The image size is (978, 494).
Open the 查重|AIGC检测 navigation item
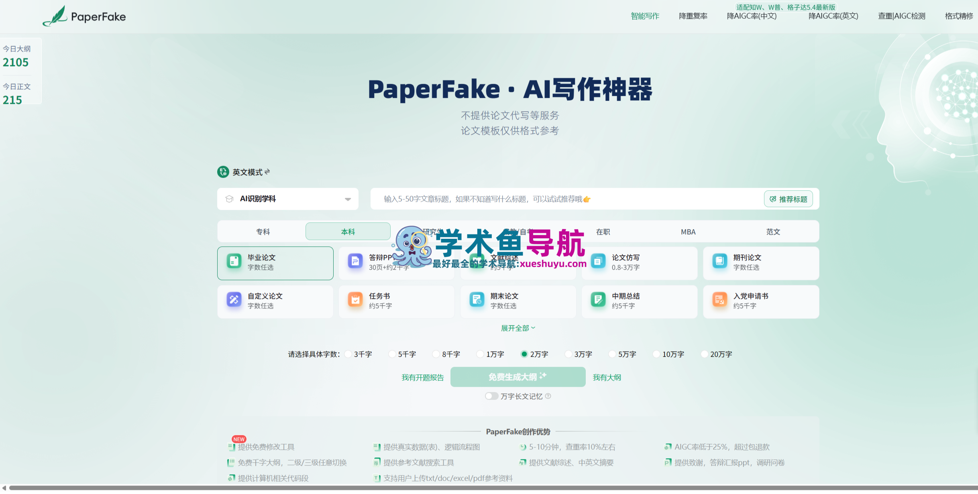tap(902, 16)
